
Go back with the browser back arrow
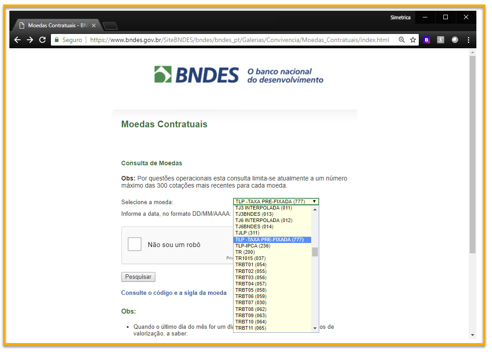click(17, 40)
